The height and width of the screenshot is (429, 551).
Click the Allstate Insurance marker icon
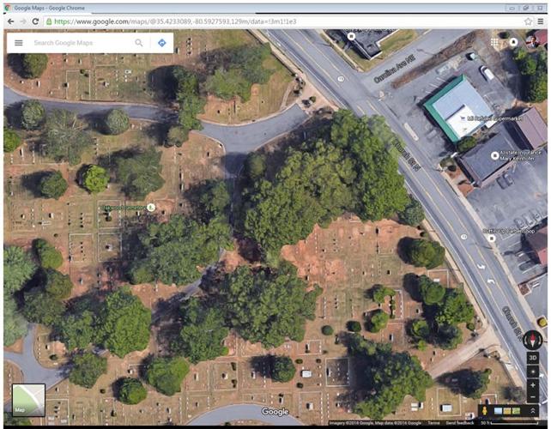point(494,155)
